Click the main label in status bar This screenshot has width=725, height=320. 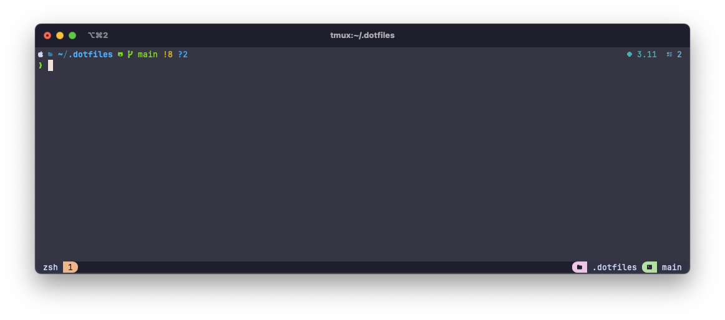point(672,267)
